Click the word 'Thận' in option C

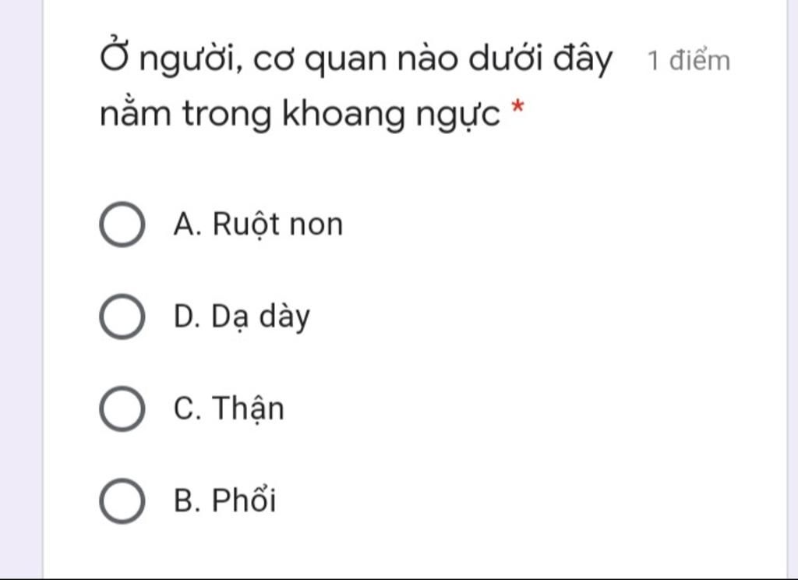coord(248,408)
